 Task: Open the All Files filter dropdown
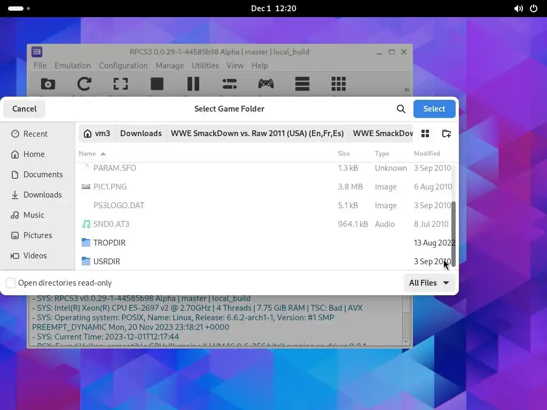(x=429, y=283)
